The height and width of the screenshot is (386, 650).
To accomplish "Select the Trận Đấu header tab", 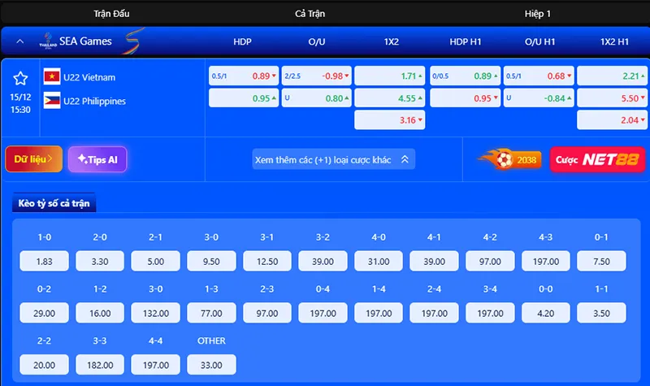I will (x=111, y=14).
